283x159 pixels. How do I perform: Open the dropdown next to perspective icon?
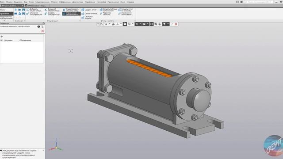click(133, 24)
